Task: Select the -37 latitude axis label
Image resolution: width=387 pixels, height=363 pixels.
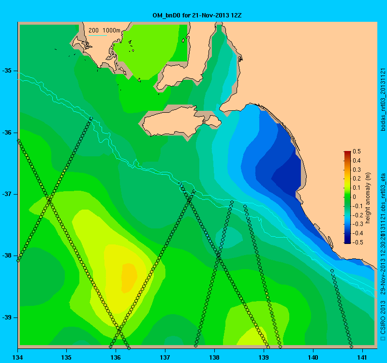Action: coord(7,194)
